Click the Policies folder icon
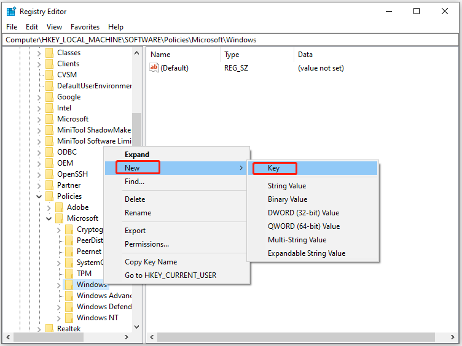 [50, 196]
